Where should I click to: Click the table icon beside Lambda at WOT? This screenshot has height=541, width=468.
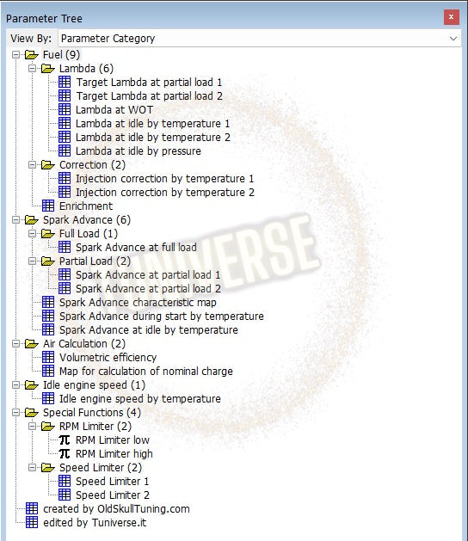click(x=65, y=110)
